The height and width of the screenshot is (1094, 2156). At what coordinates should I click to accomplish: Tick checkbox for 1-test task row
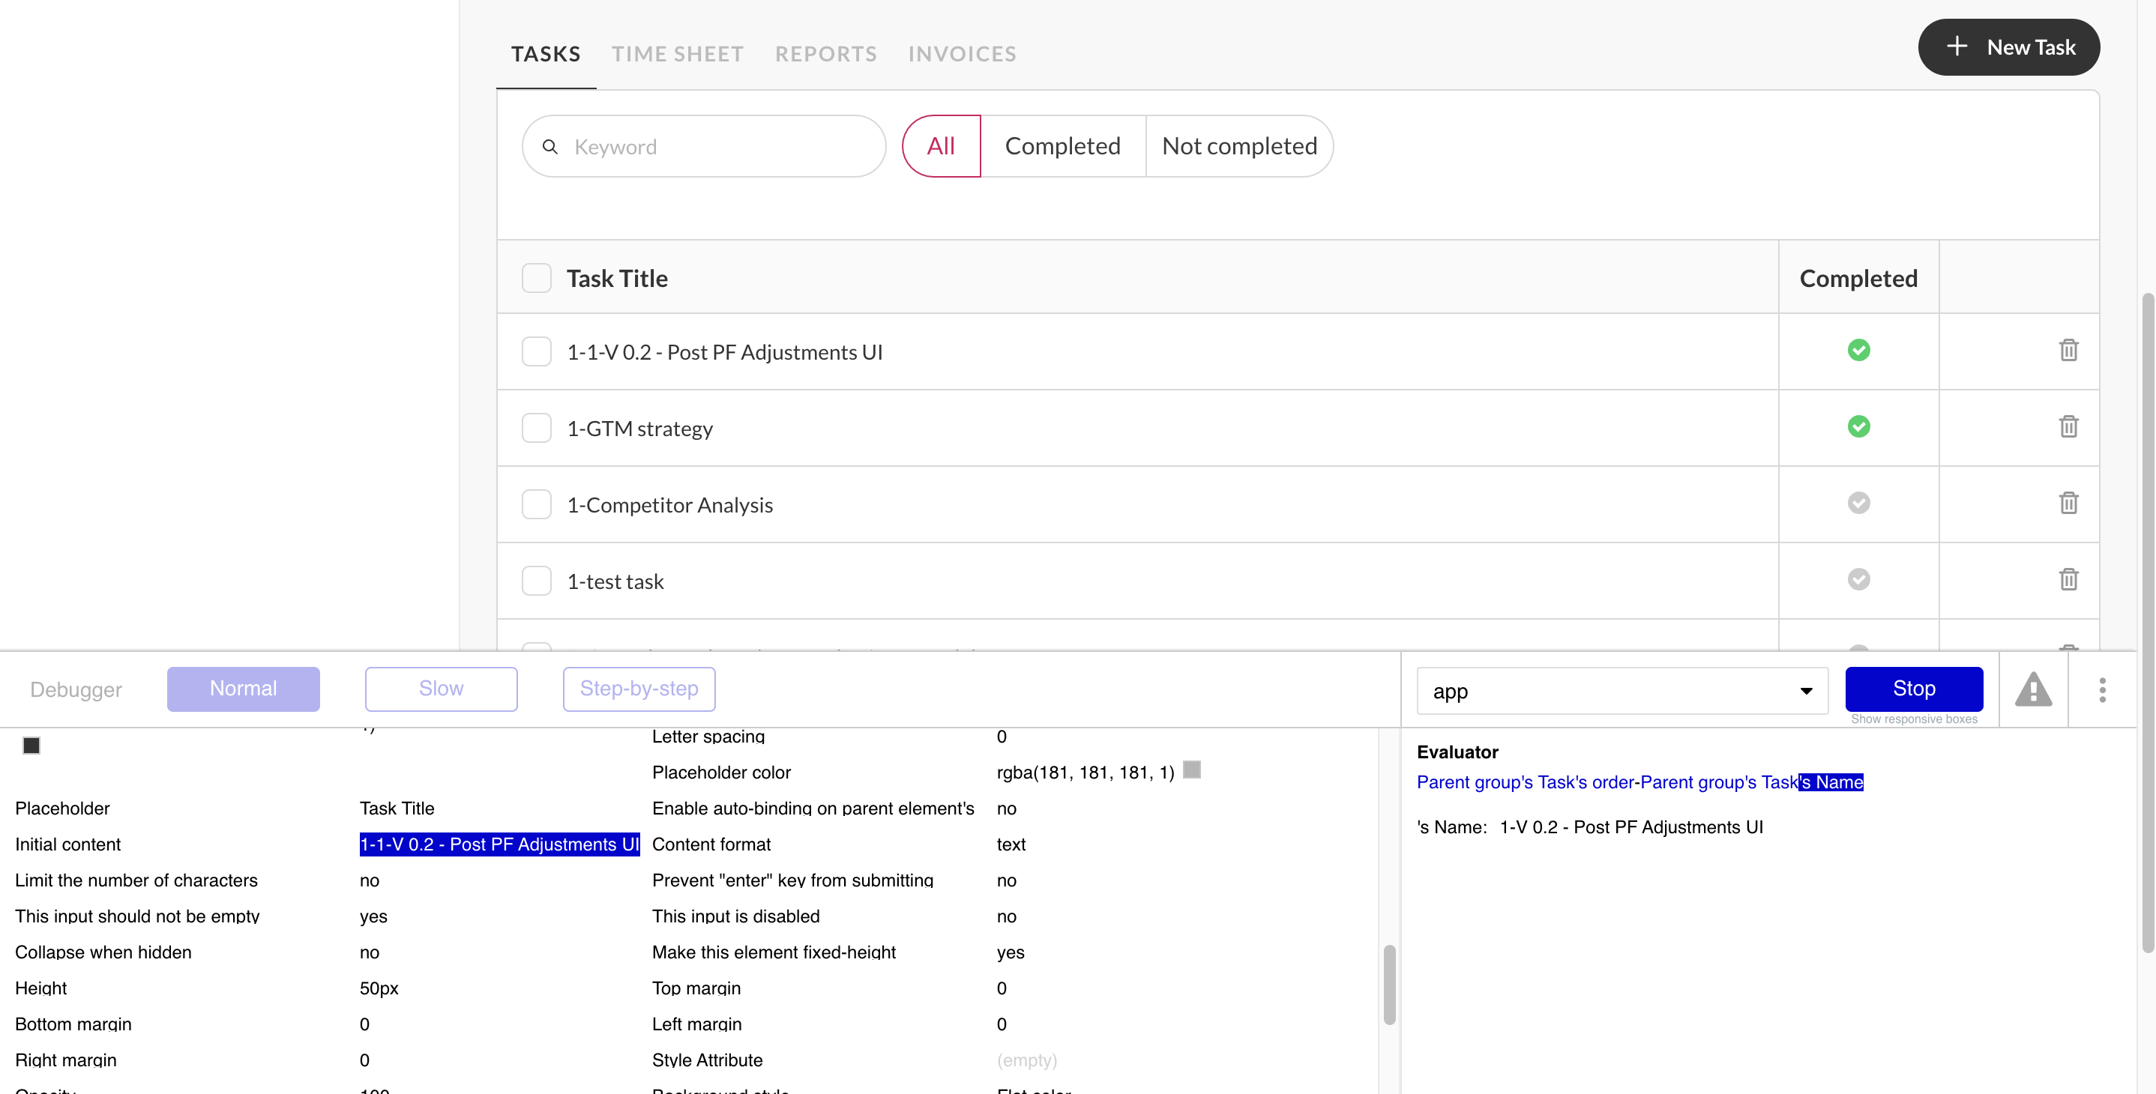pos(537,581)
